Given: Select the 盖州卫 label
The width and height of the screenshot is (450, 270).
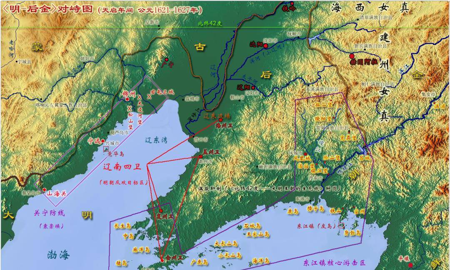Looking at the screenshot, I should point(211,152).
